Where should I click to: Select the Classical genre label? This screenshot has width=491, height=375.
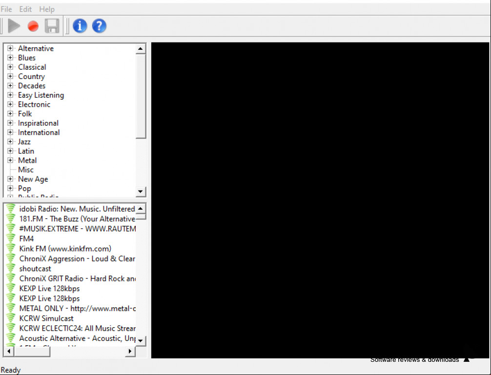[x=32, y=67]
